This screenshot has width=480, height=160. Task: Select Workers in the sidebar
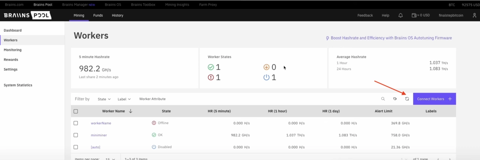(32, 40)
